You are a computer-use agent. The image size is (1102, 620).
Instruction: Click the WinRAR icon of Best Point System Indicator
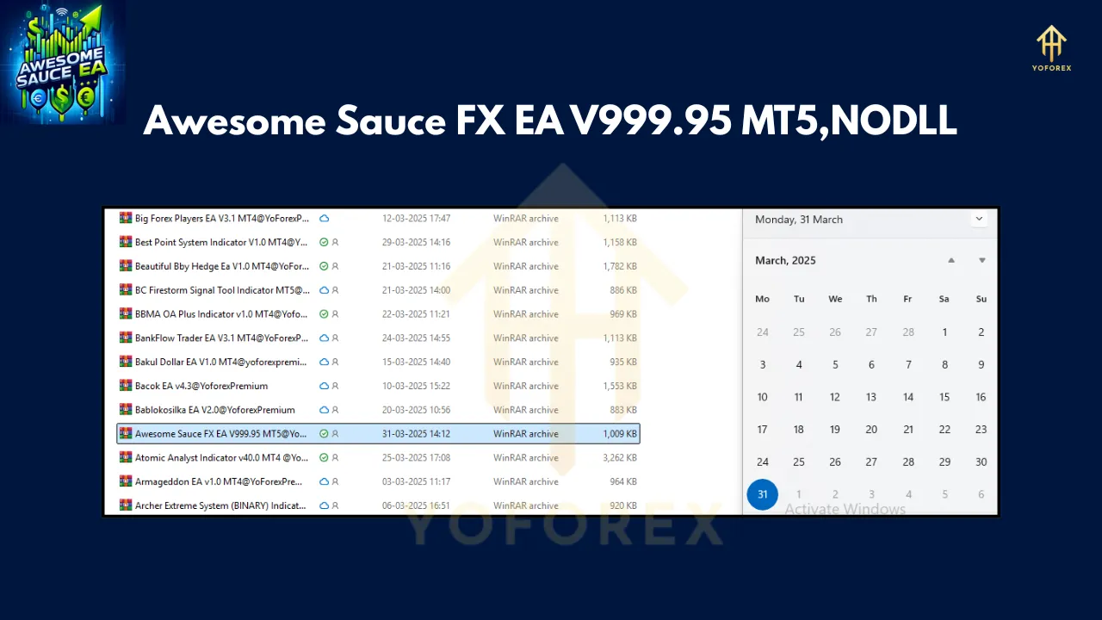click(125, 243)
